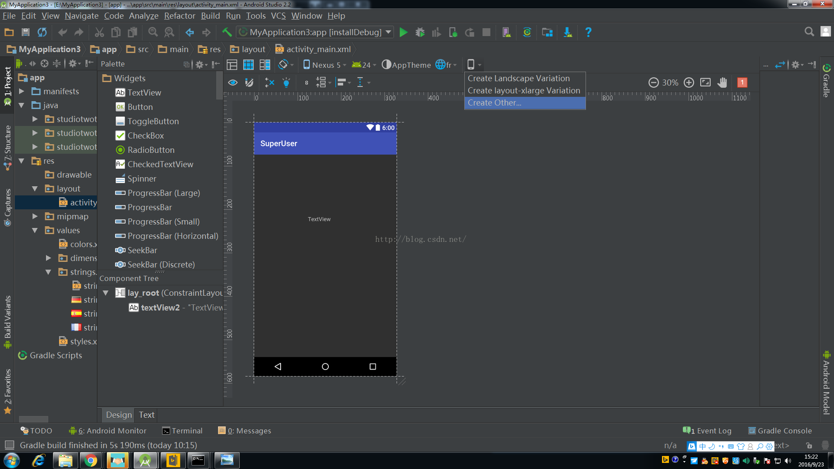Select Gradle Scripts in project tree
834x469 pixels.
(x=50, y=355)
